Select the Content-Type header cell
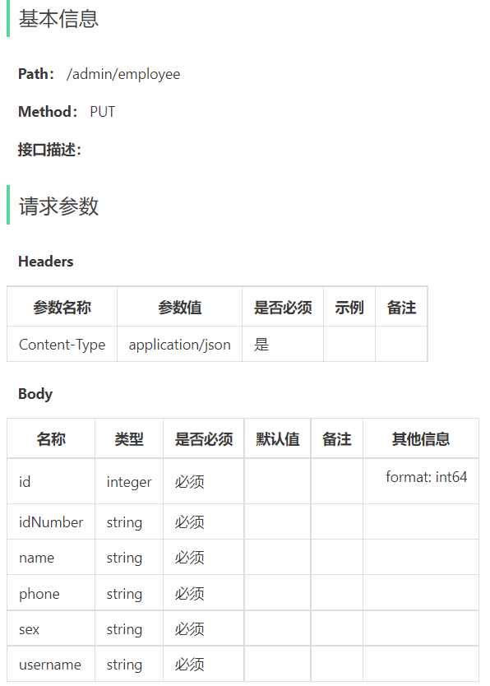 click(x=62, y=345)
